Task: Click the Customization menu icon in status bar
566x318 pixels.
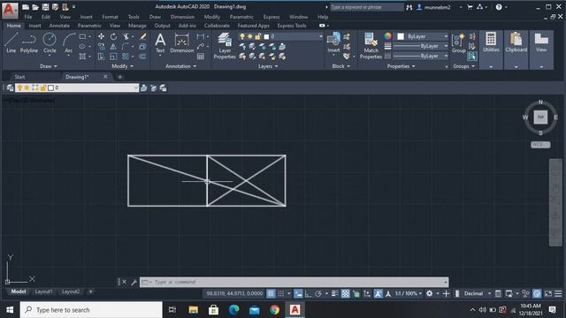Action: tap(558, 293)
